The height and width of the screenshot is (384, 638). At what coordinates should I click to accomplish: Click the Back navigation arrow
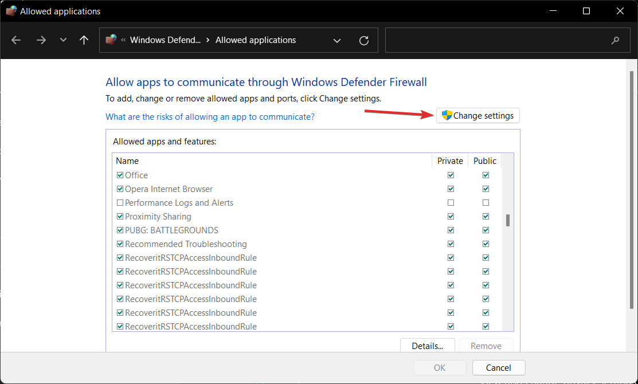pos(16,40)
